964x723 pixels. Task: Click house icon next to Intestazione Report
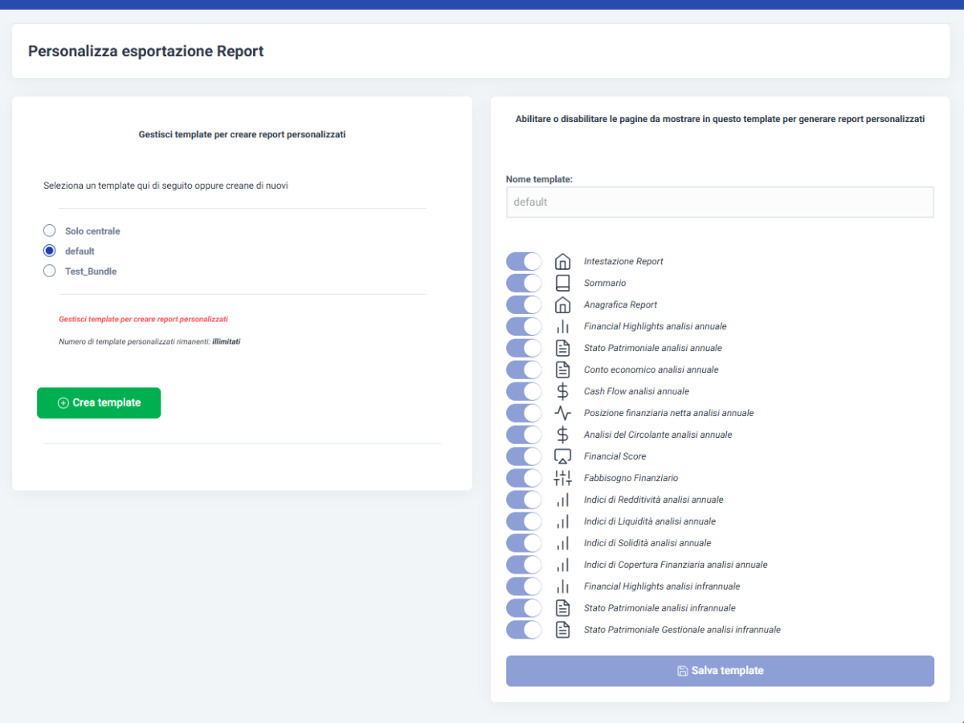coord(562,261)
